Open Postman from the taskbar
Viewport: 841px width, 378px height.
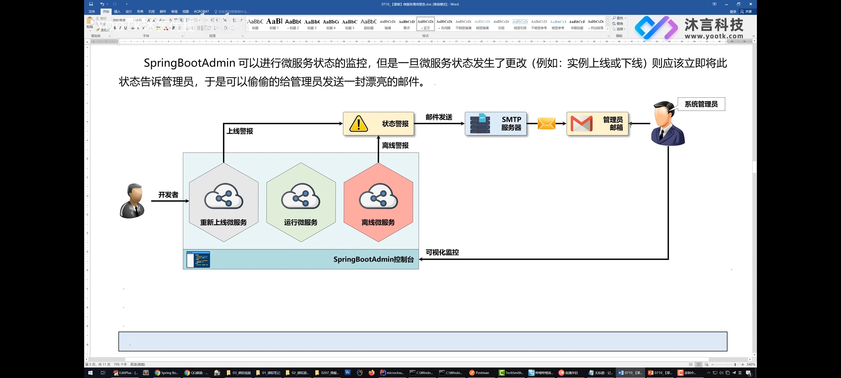pyautogui.click(x=479, y=373)
